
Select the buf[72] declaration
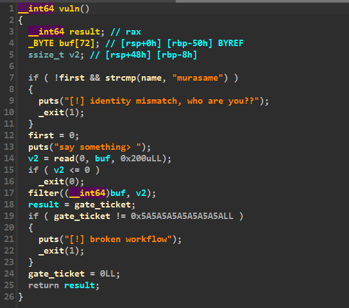click(76, 43)
